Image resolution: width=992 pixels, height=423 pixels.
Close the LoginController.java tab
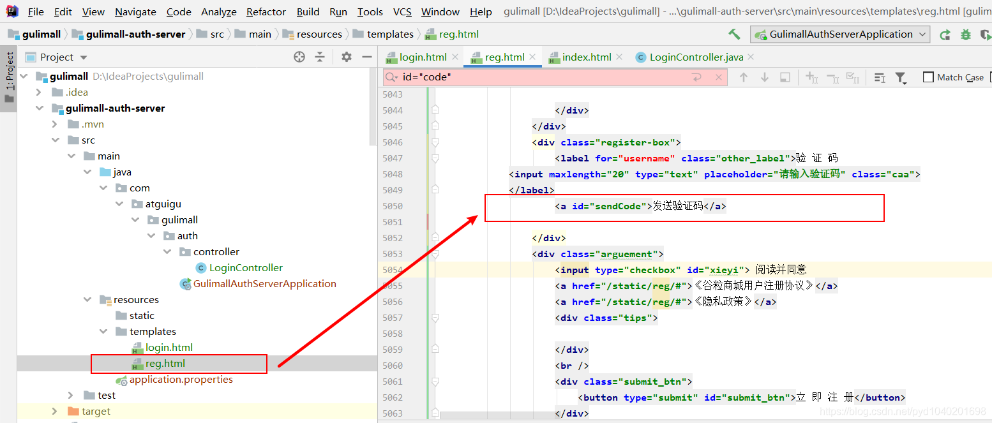pyautogui.click(x=751, y=57)
